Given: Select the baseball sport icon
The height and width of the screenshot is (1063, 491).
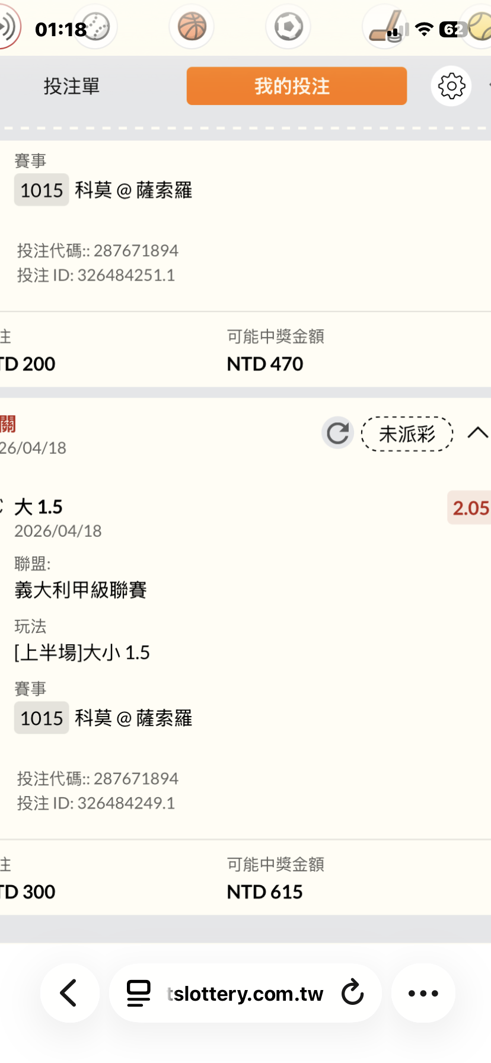Looking at the screenshot, I should click(97, 27).
